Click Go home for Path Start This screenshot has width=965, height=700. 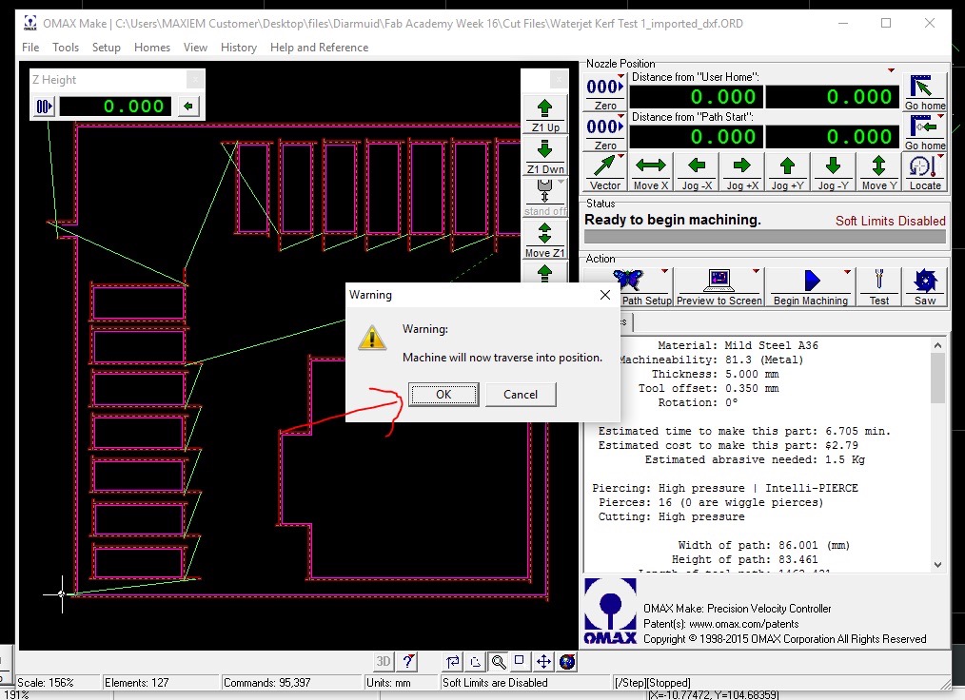pos(925,133)
